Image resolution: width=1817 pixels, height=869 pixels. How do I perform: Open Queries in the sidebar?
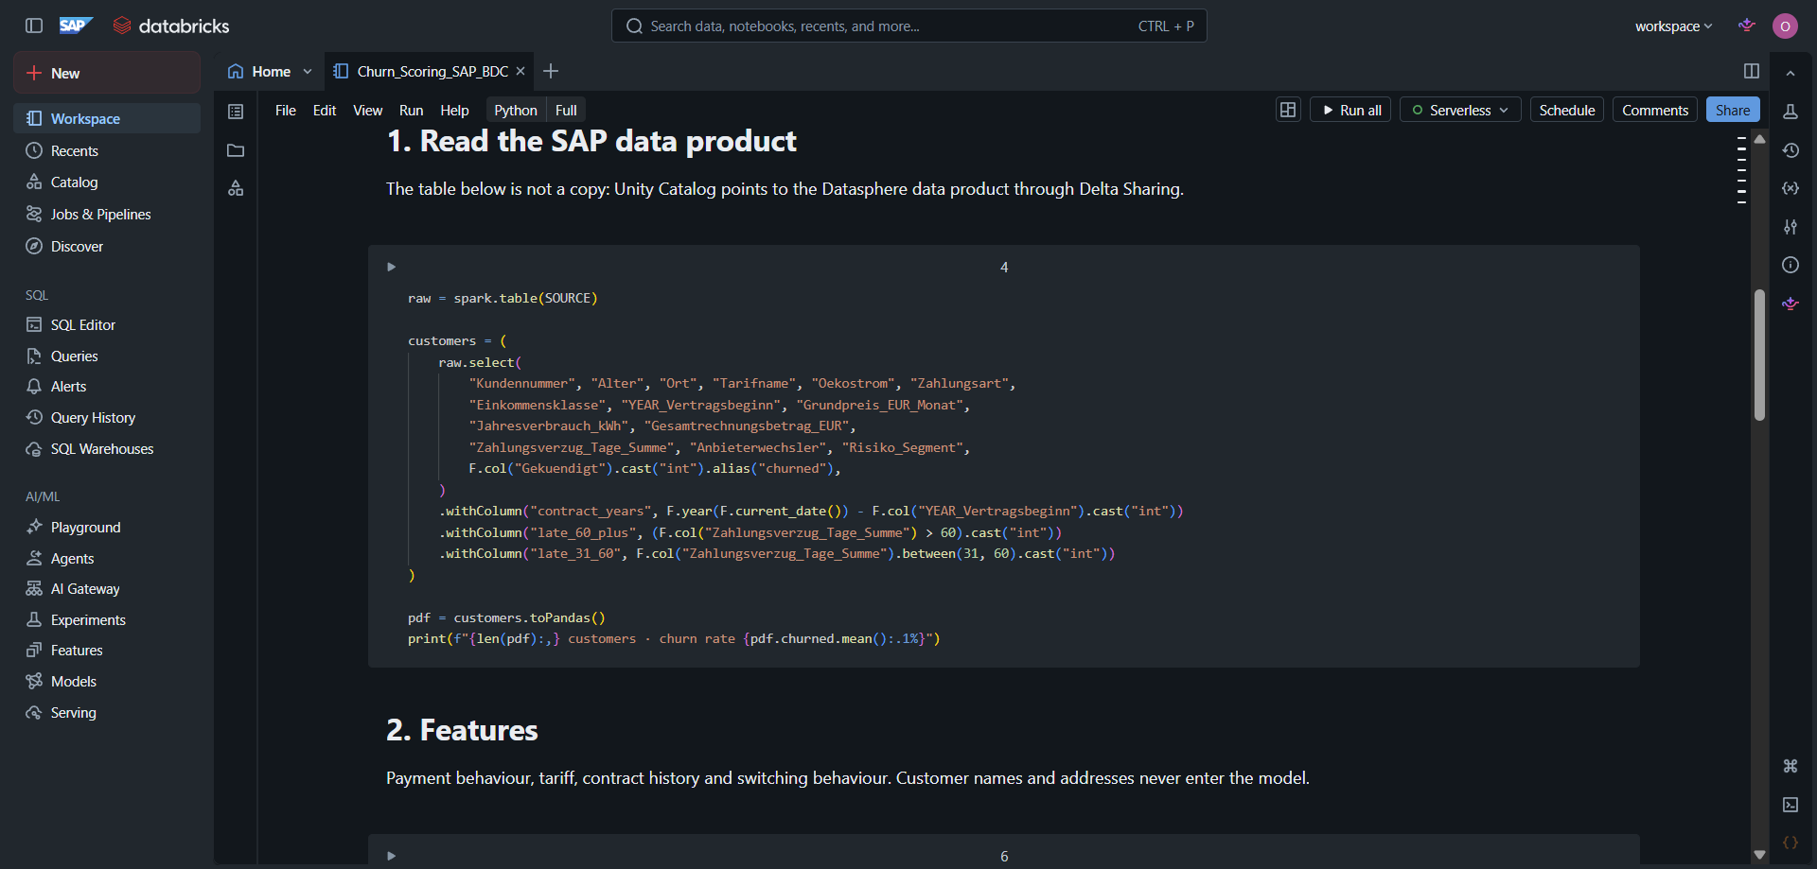(x=107, y=356)
